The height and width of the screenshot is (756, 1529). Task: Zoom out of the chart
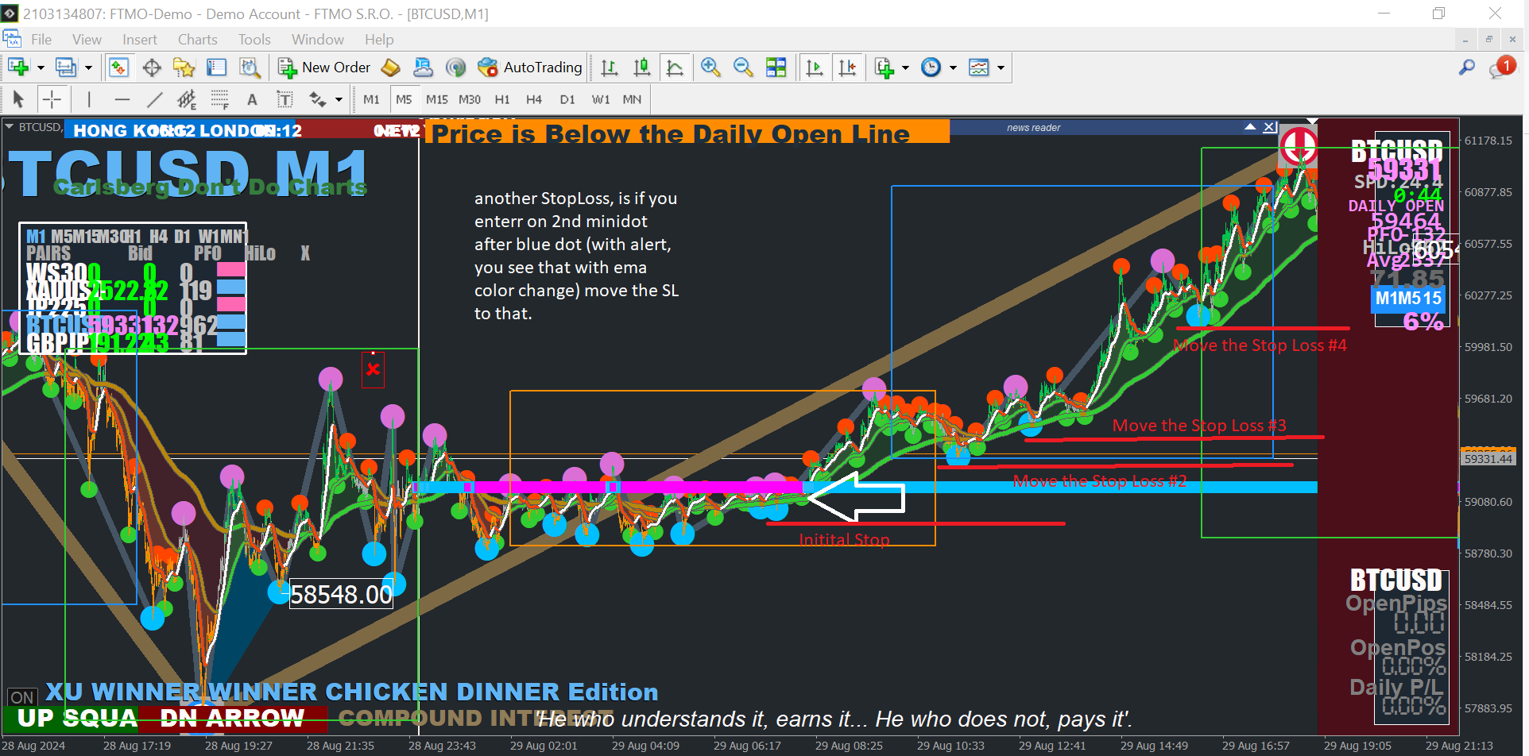coord(743,67)
